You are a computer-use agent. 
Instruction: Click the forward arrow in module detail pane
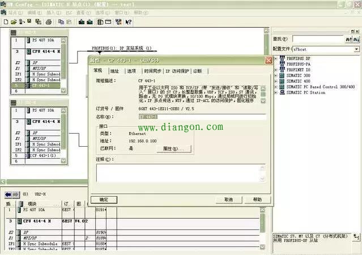click(x=16, y=194)
